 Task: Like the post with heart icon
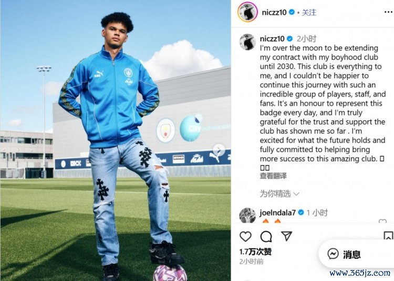point(245,236)
